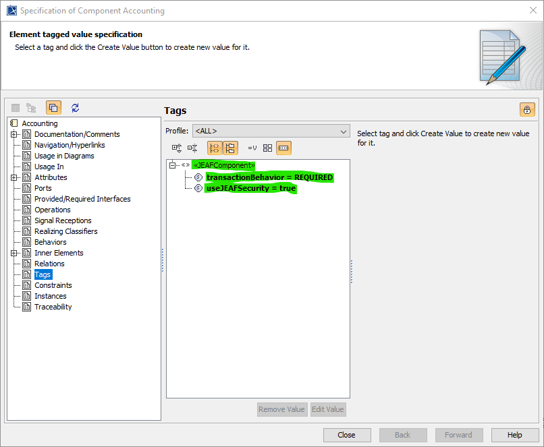Select the transactionBehavior = REQUIRED tag
Image resolution: width=544 pixels, height=447 pixels.
click(269, 178)
